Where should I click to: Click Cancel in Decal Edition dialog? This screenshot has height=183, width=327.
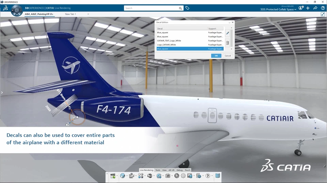(228, 56)
